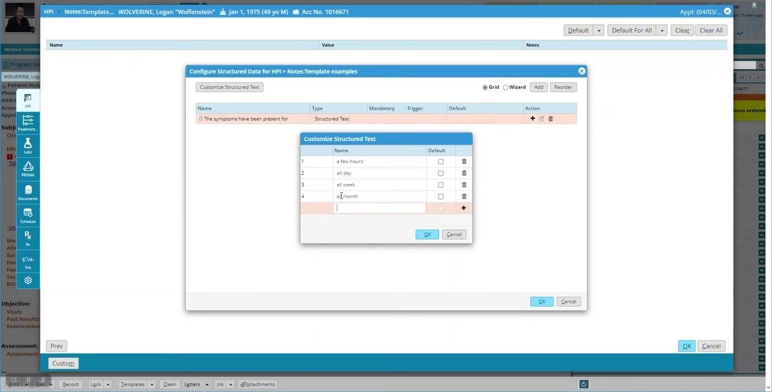The height and width of the screenshot is (392, 772).
Task: Click the Record toolbar item
Action: 71,384
